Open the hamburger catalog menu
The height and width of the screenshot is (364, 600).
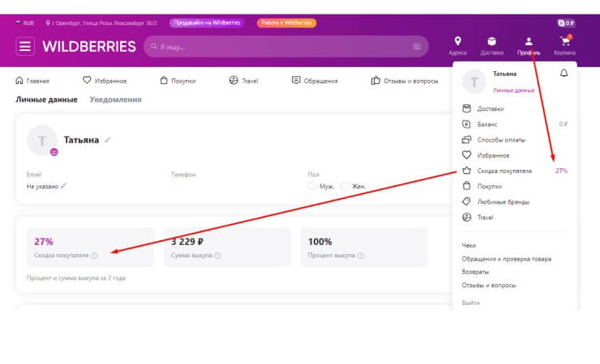(26, 47)
